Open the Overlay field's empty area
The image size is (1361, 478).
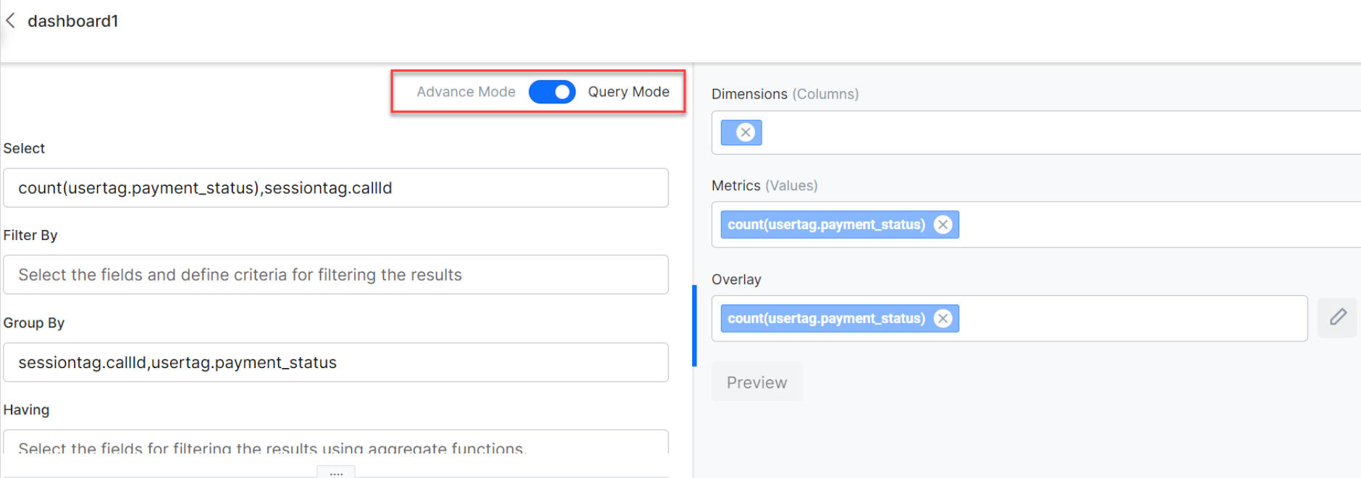click(1129, 319)
